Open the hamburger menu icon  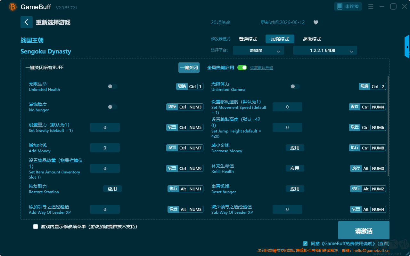[x=371, y=6]
